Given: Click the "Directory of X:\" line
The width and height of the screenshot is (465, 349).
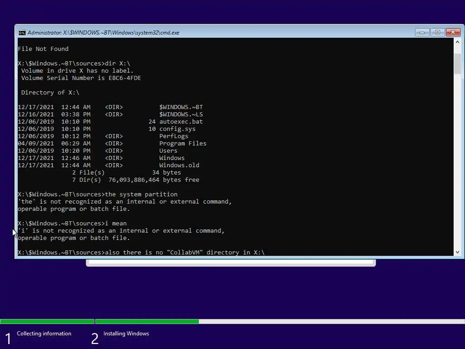Looking at the screenshot, I should click(50, 92).
